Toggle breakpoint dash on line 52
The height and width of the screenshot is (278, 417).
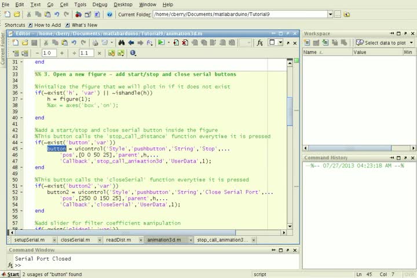[21, 192]
